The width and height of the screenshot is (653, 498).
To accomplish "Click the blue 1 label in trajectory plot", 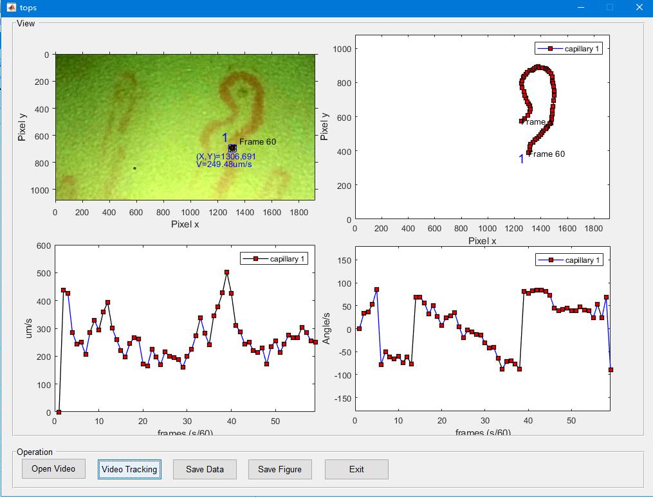I will [521, 159].
